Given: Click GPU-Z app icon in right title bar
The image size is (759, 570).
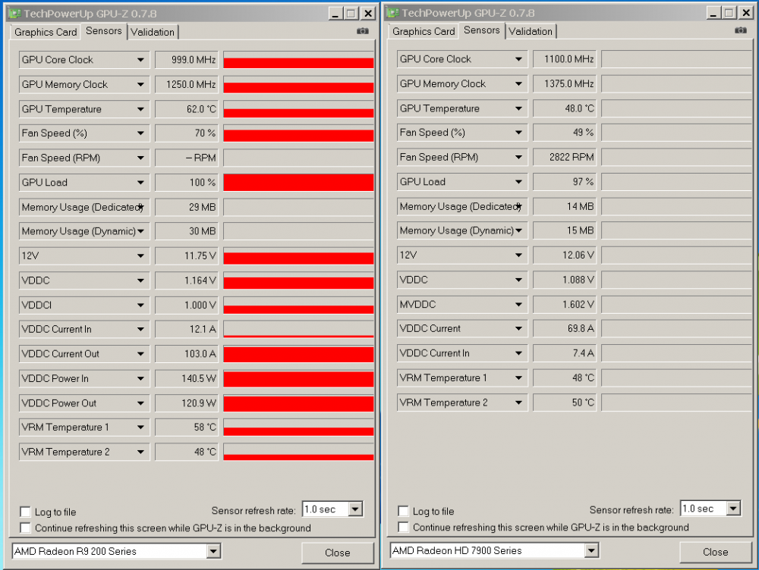Looking at the screenshot, I should 392,13.
